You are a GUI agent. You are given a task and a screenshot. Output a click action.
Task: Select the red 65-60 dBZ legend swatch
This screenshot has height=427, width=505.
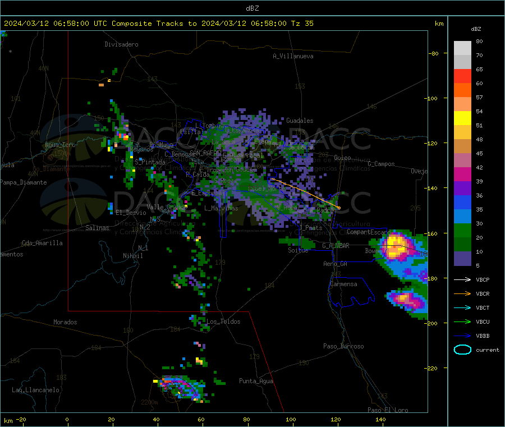pos(462,76)
